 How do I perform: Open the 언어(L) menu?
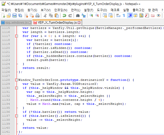pyautogui.click(x=76, y=10)
